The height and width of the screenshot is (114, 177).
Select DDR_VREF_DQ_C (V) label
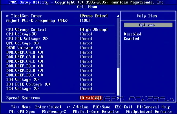(25, 75)
